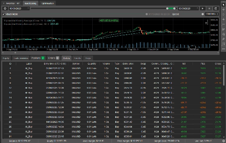Open the Orders tab

53,58
